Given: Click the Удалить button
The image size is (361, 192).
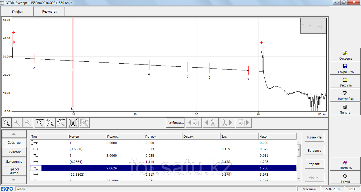Looking at the screenshot, I should coord(314,164).
